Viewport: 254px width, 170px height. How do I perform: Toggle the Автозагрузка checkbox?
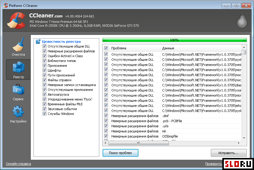pos(44,94)
